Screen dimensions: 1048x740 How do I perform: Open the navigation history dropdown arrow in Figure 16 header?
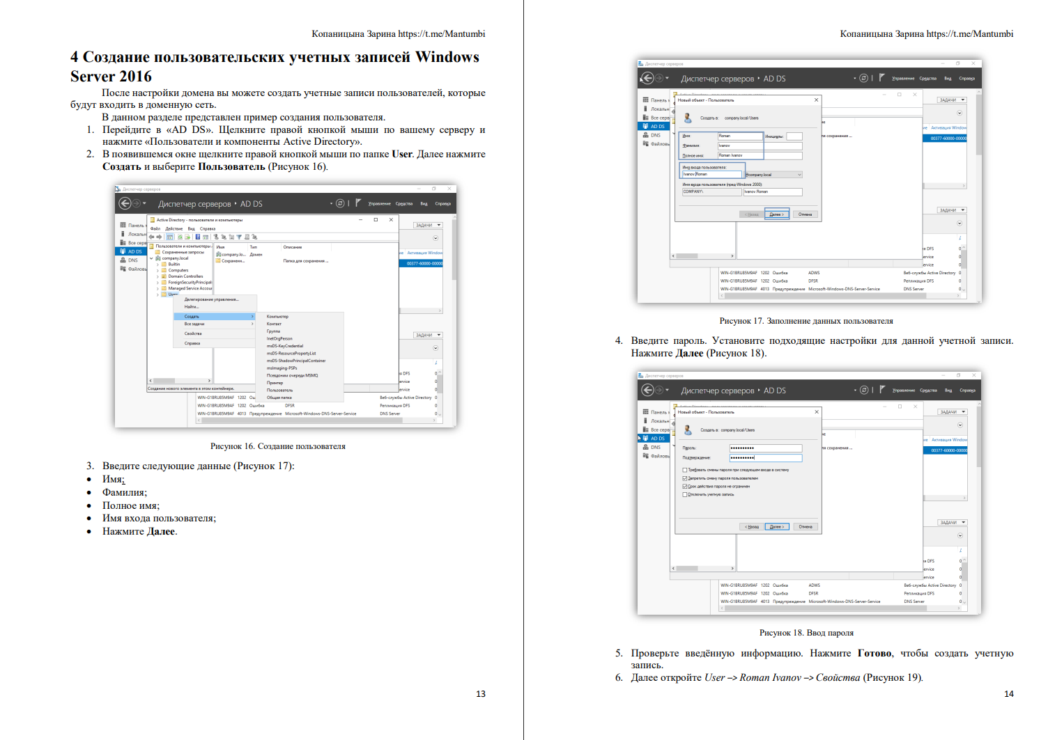click(x=144, y=203)
